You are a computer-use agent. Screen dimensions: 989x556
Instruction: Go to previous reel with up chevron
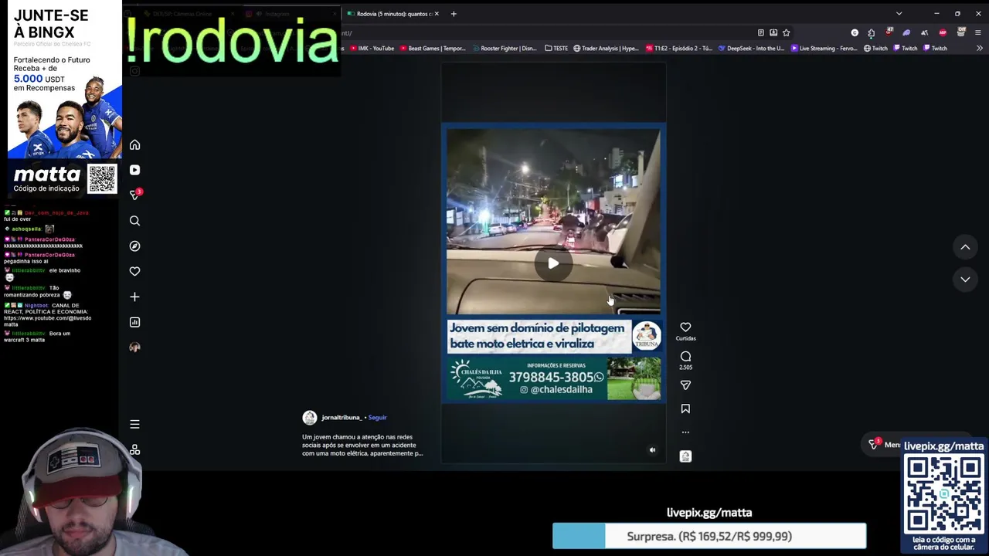click(965, 247)
